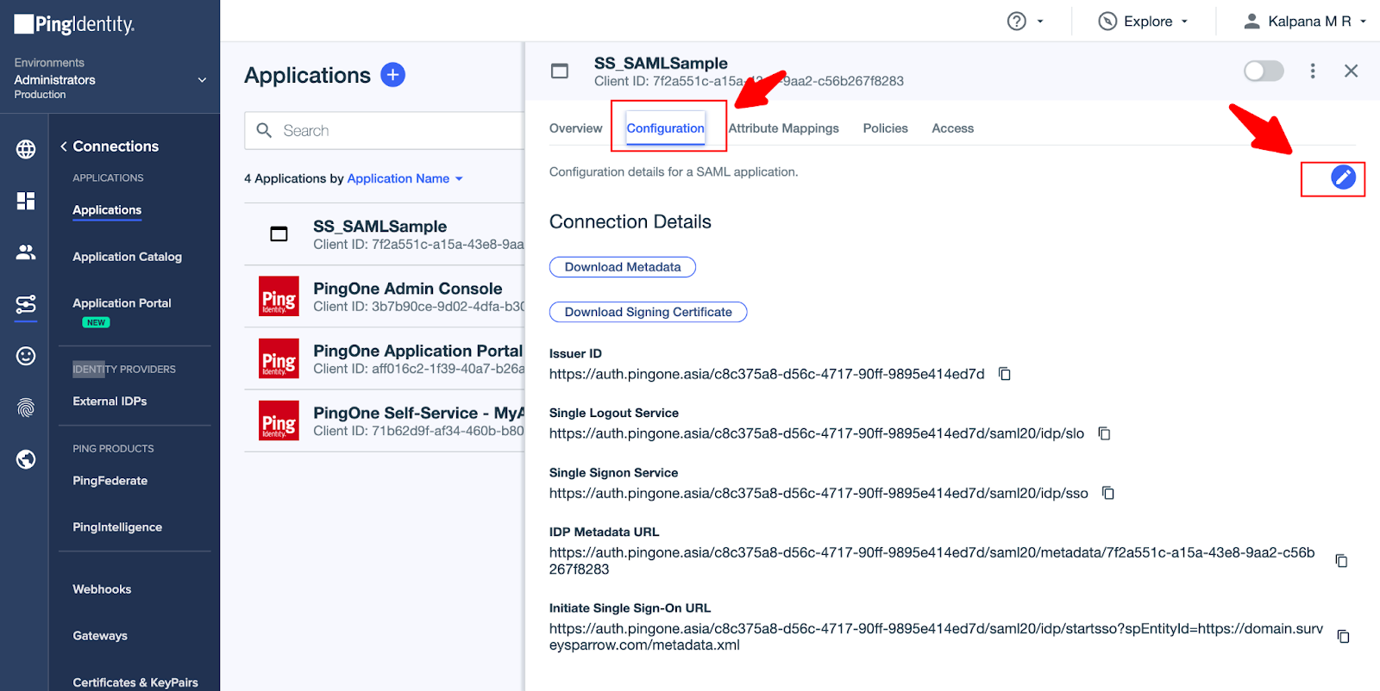Click the blue pencil edit icon

(1343, 177)
